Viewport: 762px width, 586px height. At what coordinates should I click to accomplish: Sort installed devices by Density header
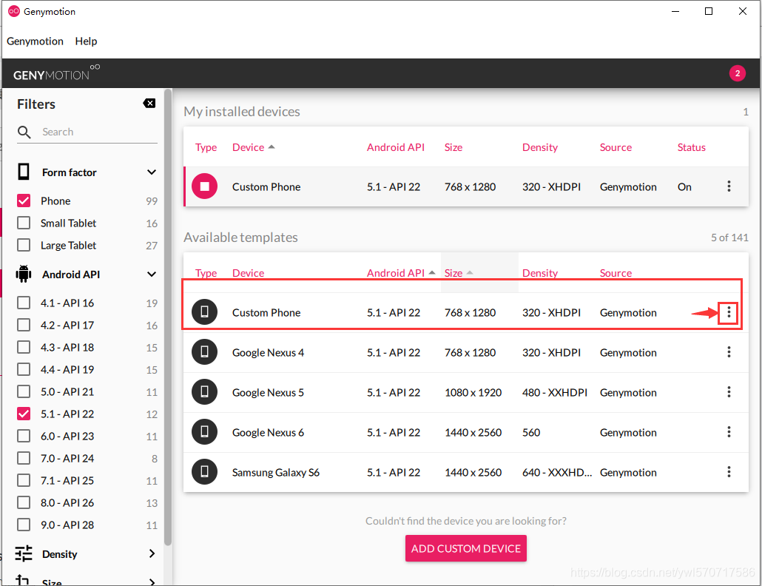coord(540,147)
